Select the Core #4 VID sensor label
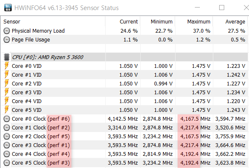 (27, 101)
